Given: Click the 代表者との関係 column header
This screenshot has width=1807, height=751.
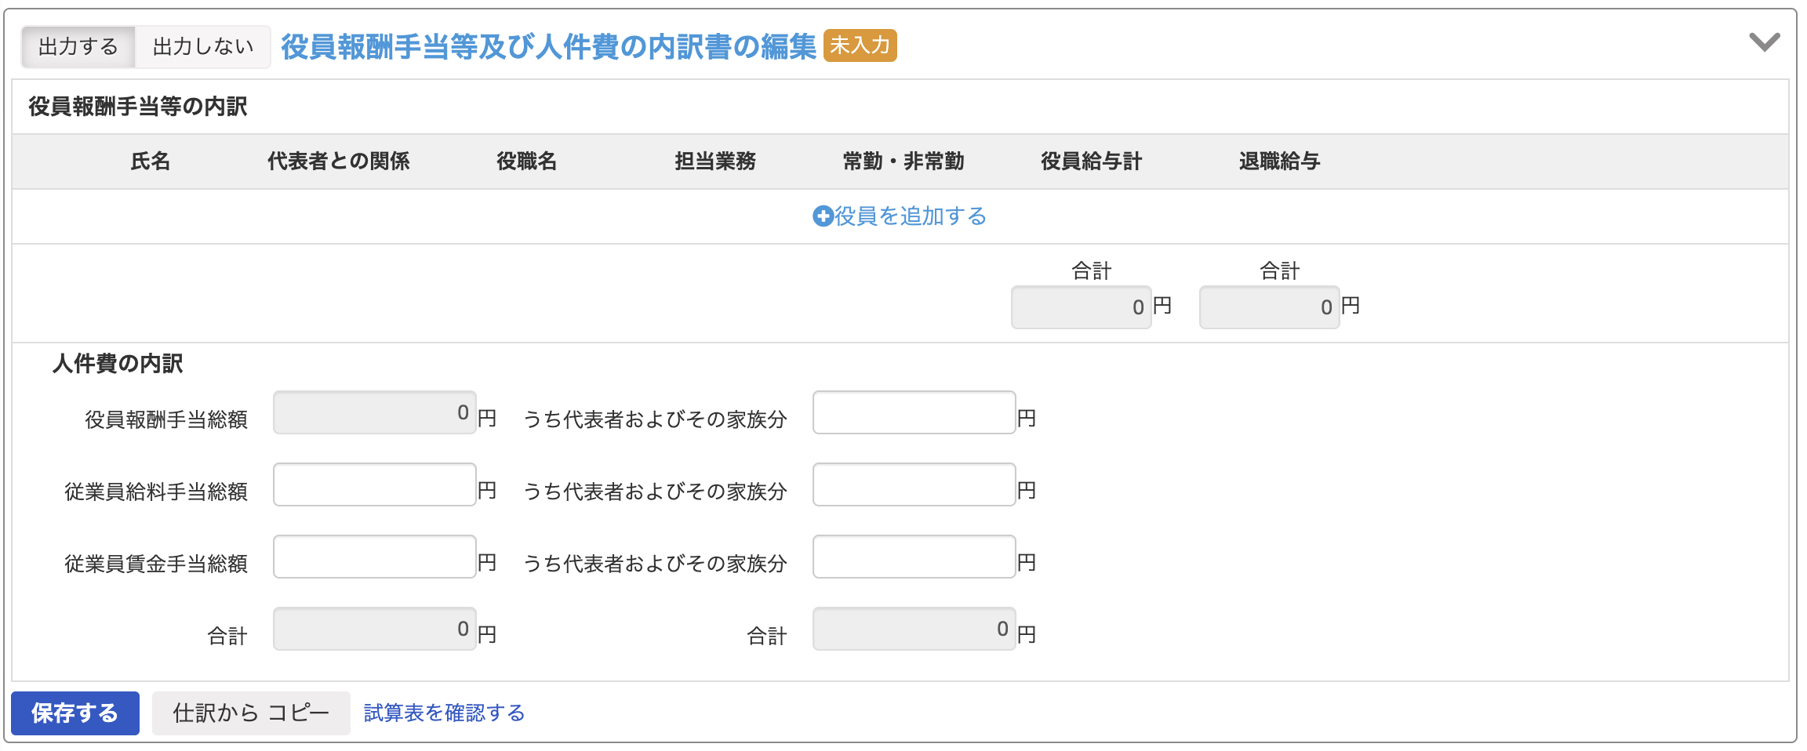Looking at the screenshot, I should coord(339,161).
